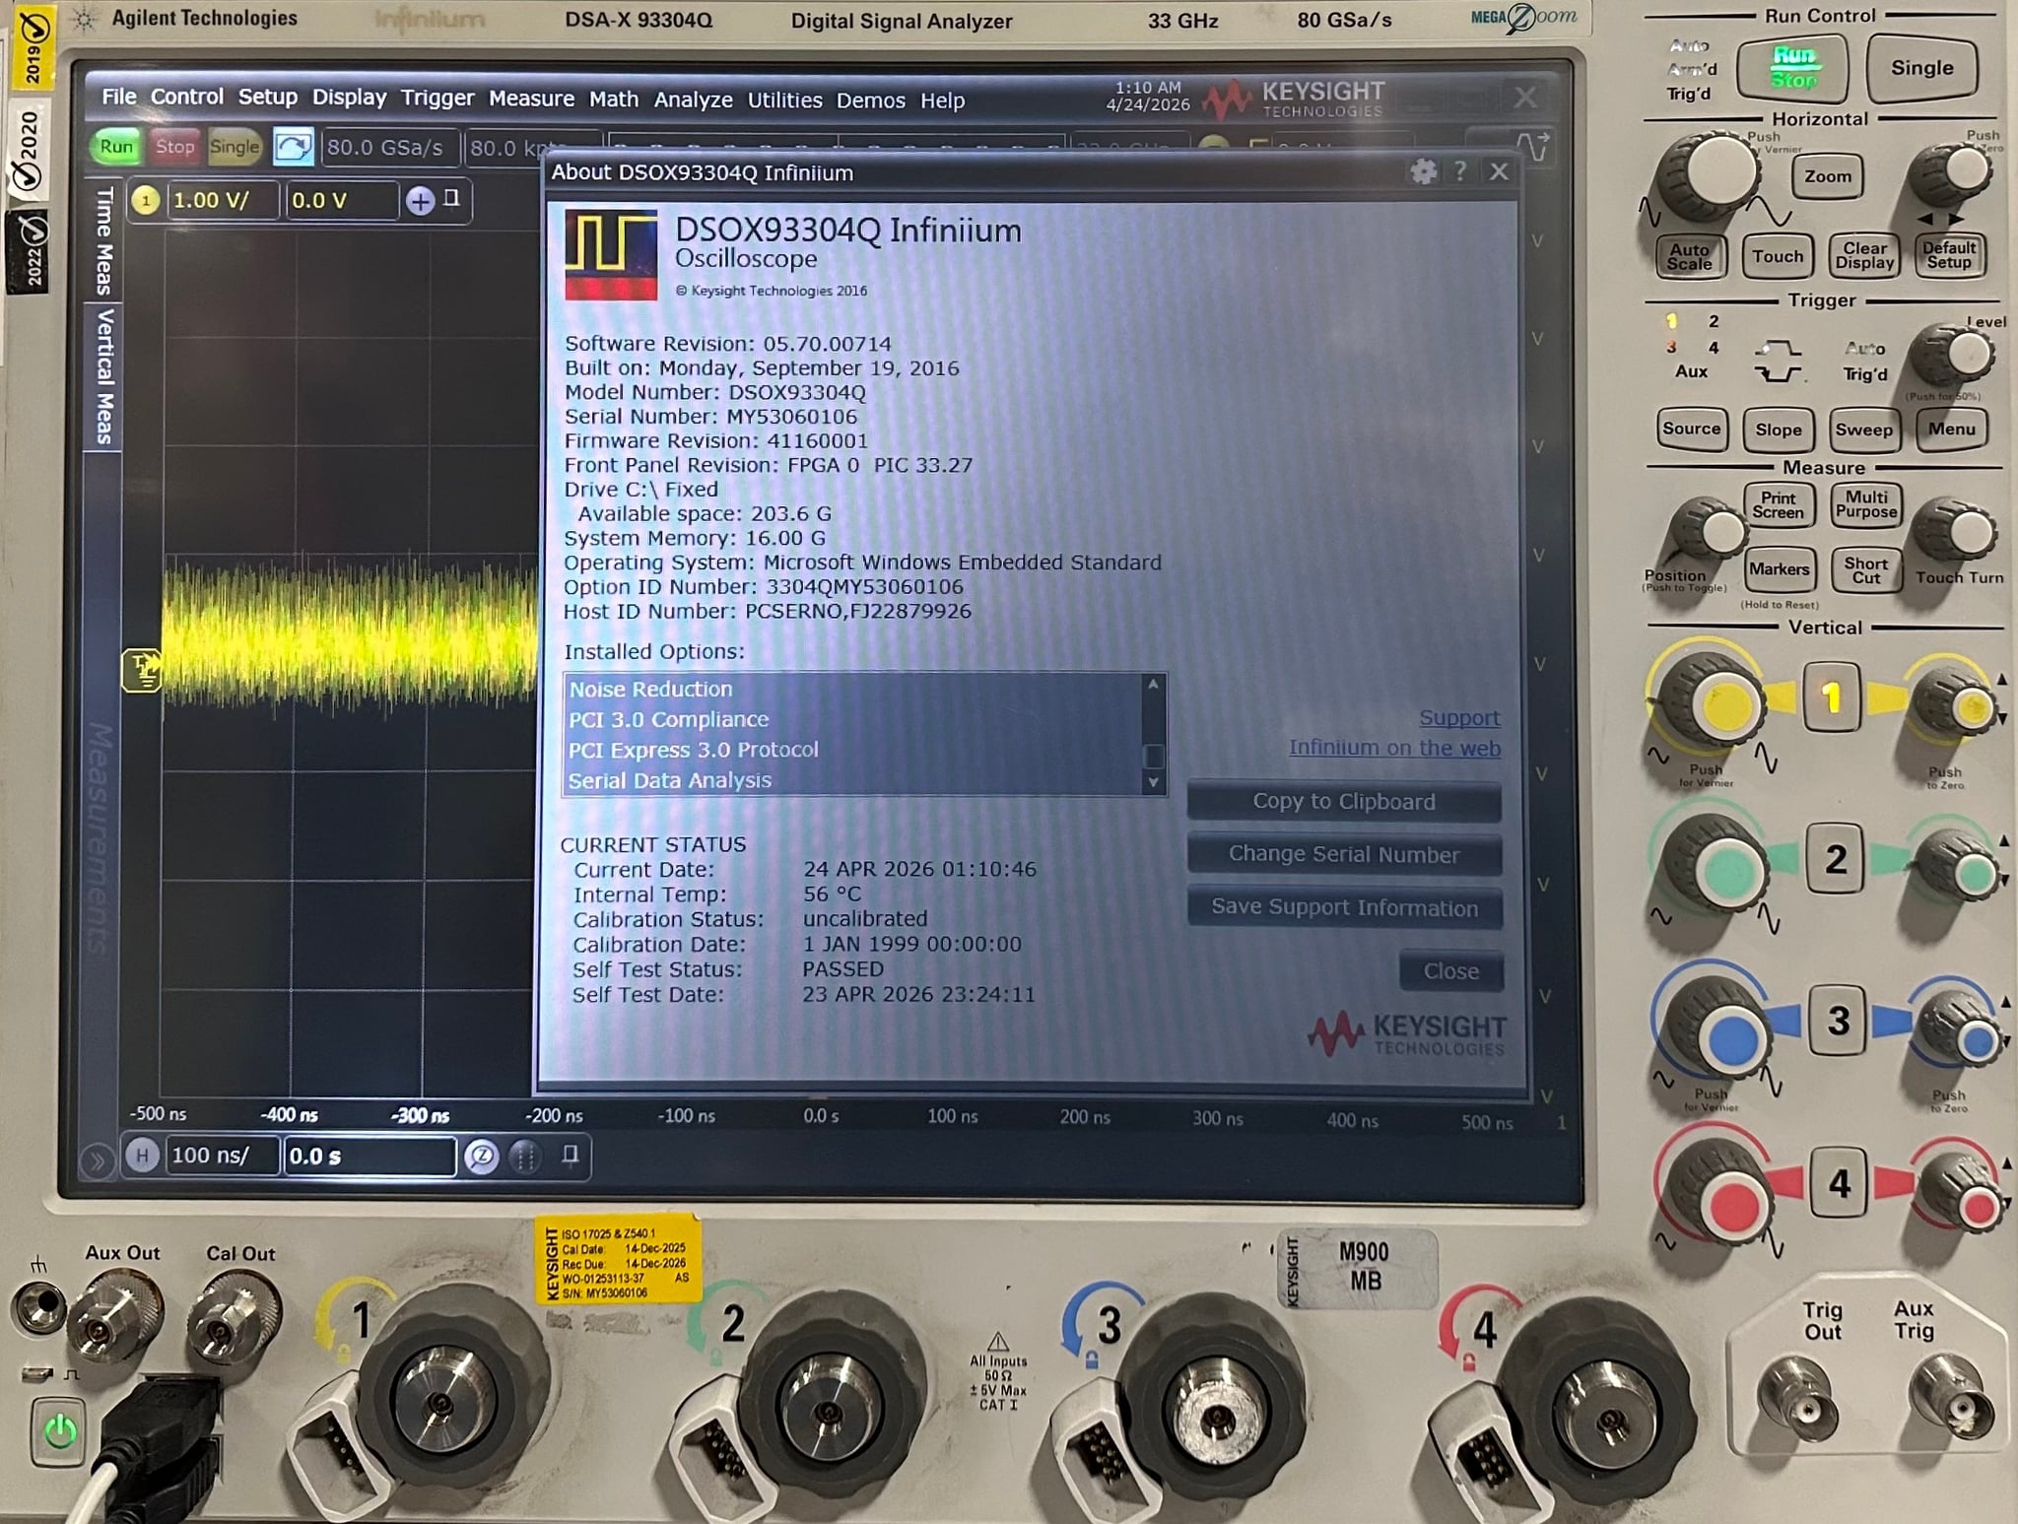2018x1524 pixels.
Task: Click the channel 1 ground level marker
Action: [142, 671]
